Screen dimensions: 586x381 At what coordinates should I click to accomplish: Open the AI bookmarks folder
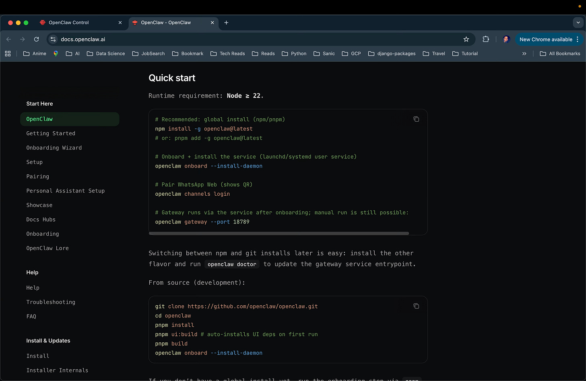coord(73,54)
